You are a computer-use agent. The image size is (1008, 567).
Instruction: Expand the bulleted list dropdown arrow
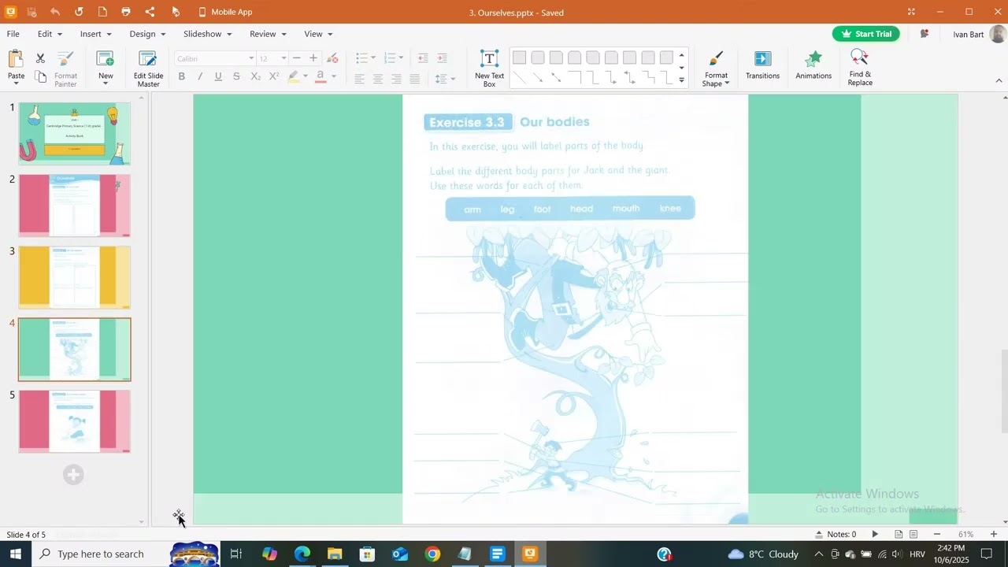click(x=373, y=58)
